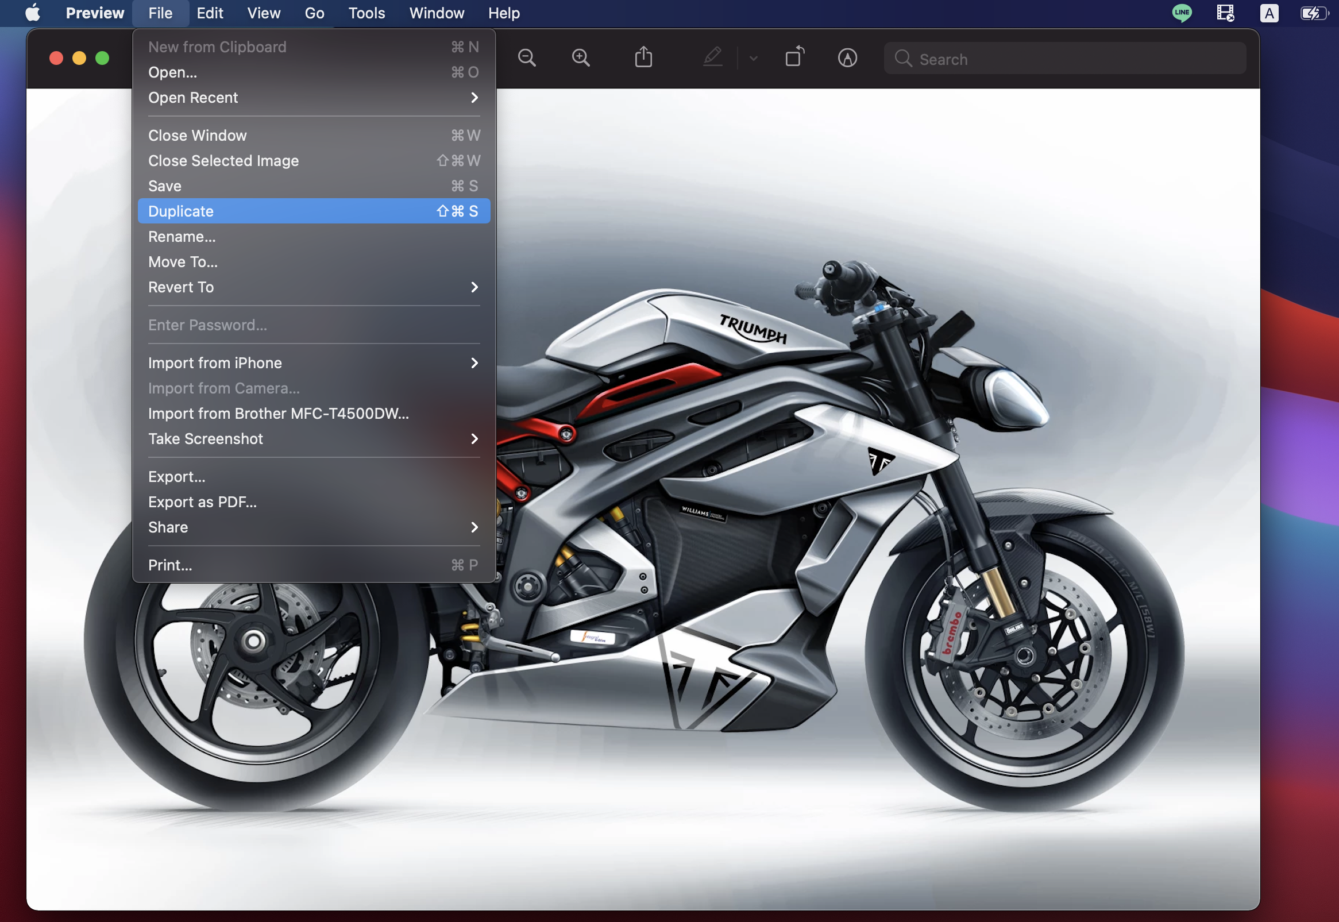The width and height of the screenshot is (1339, 922).
Task: Click the input source A icon
Action: [x=1268, y=13]
